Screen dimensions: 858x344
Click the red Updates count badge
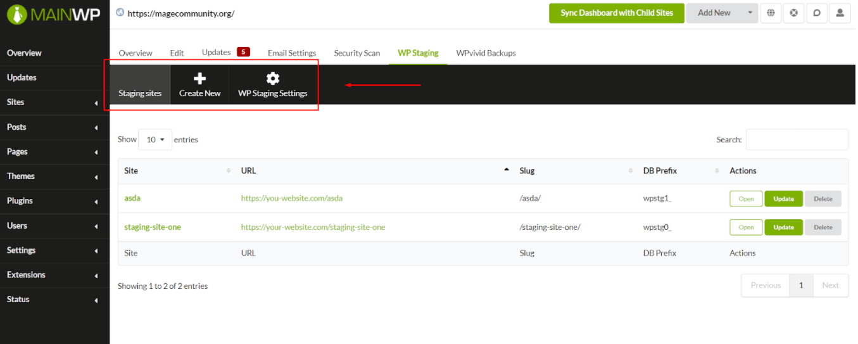point(244,52)
